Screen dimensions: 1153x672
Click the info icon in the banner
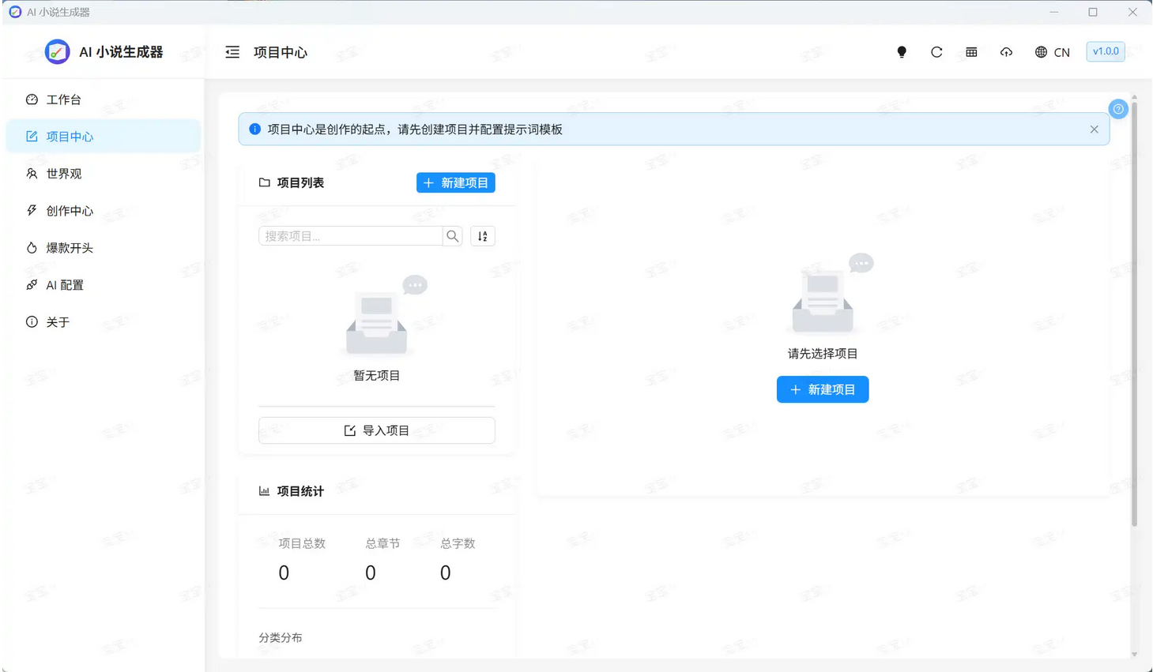tap(254, 130)
